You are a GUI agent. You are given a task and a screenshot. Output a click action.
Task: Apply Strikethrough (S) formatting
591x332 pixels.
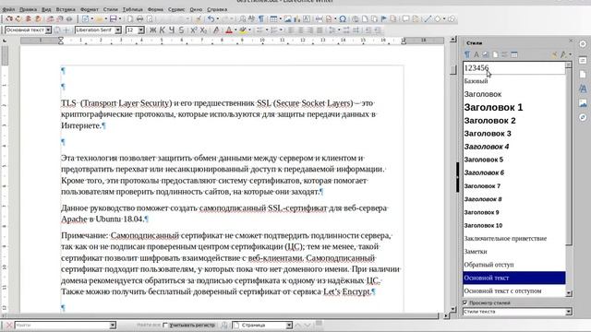(181, 30)
